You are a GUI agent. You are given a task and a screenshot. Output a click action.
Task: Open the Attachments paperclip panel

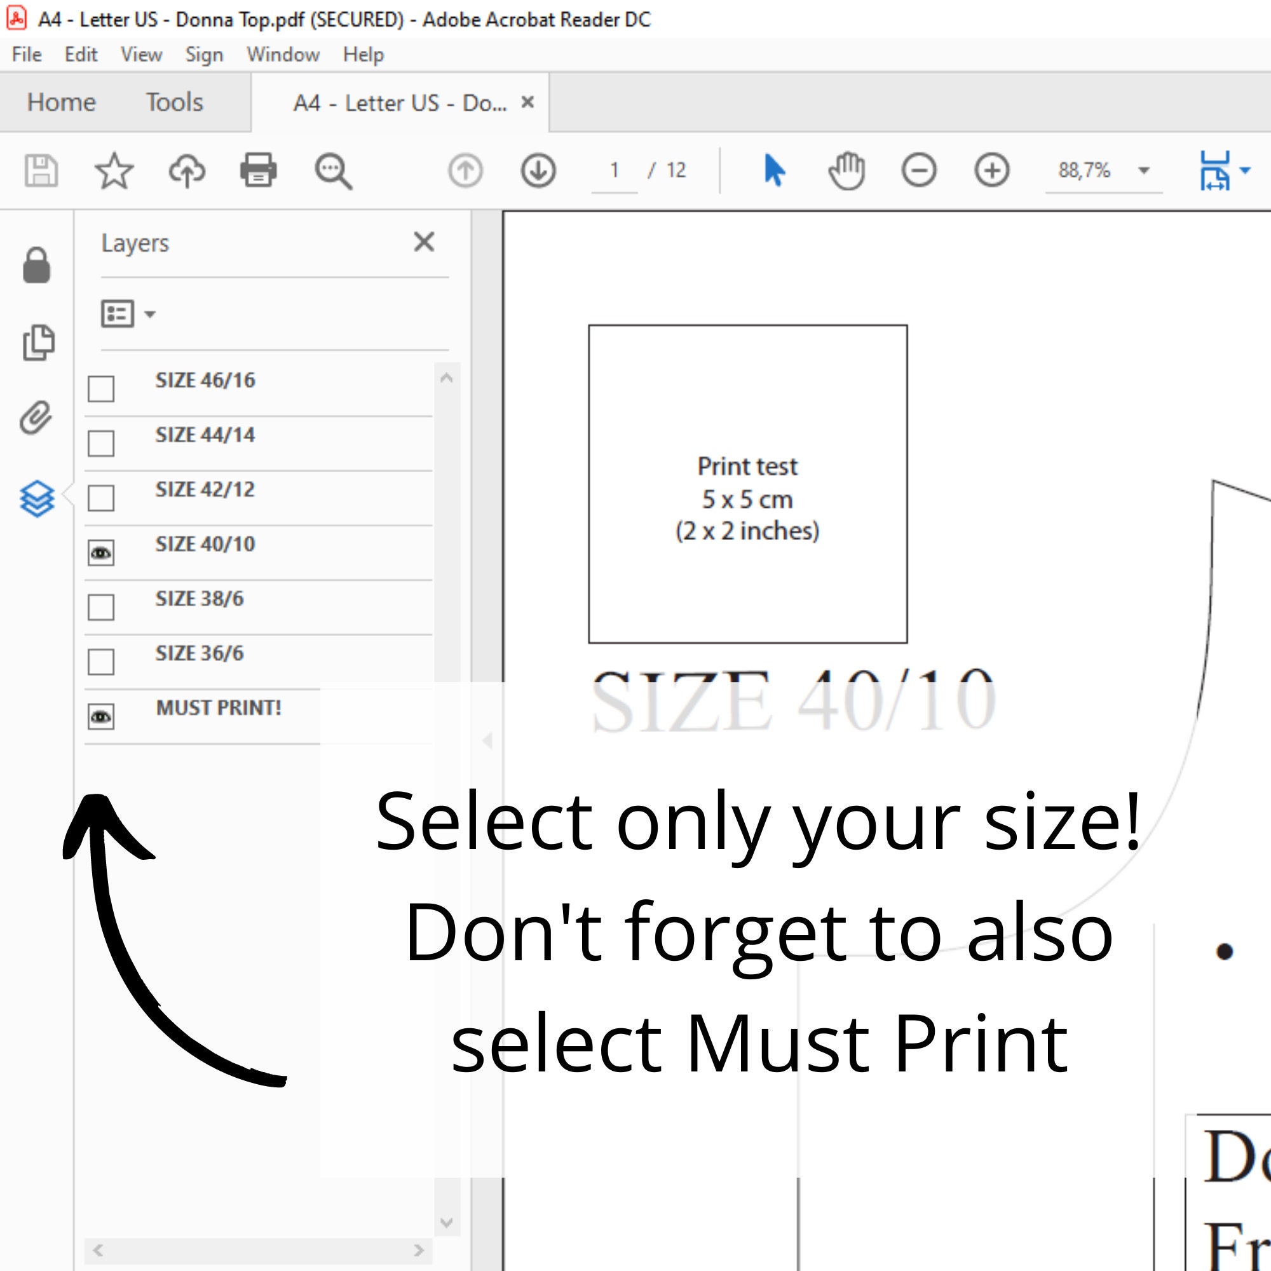pos(36,418)
